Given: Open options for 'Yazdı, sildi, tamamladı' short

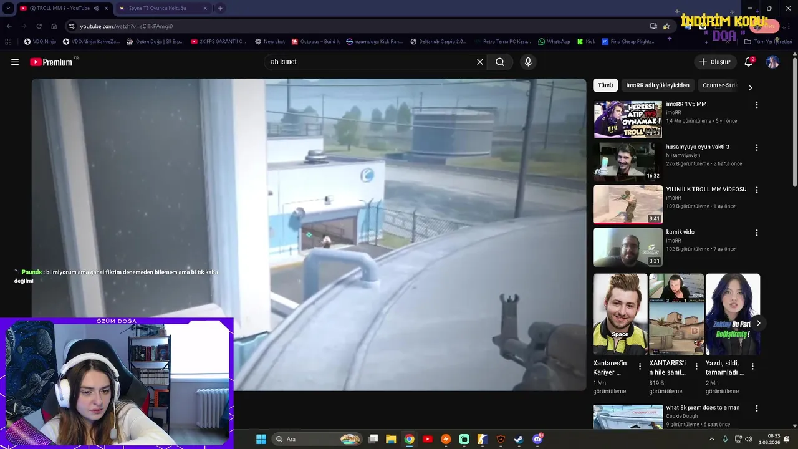Looking at the screenshot, I should click(x=752, y=367).
